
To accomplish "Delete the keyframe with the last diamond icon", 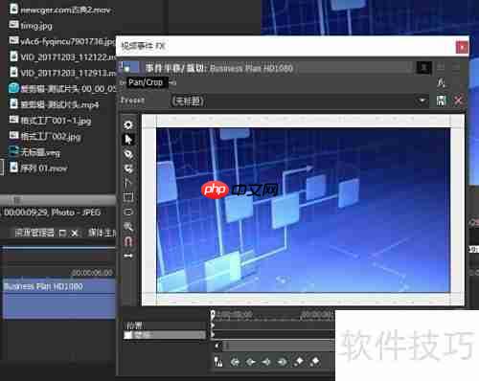I will point(315,362).
